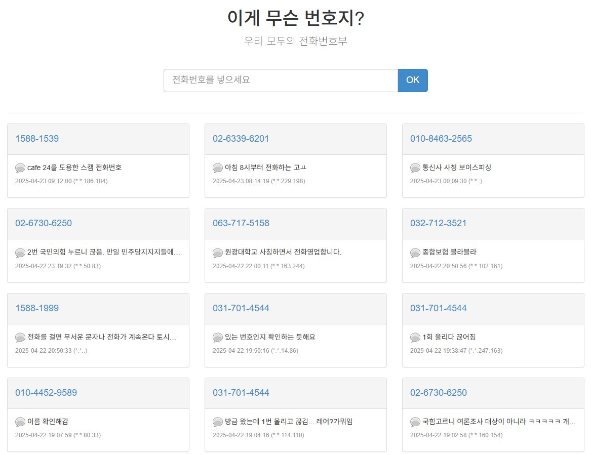The width and height of the screenshot is (591, 455).
Task: Click the speech bubble beside 종합보험 블라블라
Action: click(x=415, y=253)
